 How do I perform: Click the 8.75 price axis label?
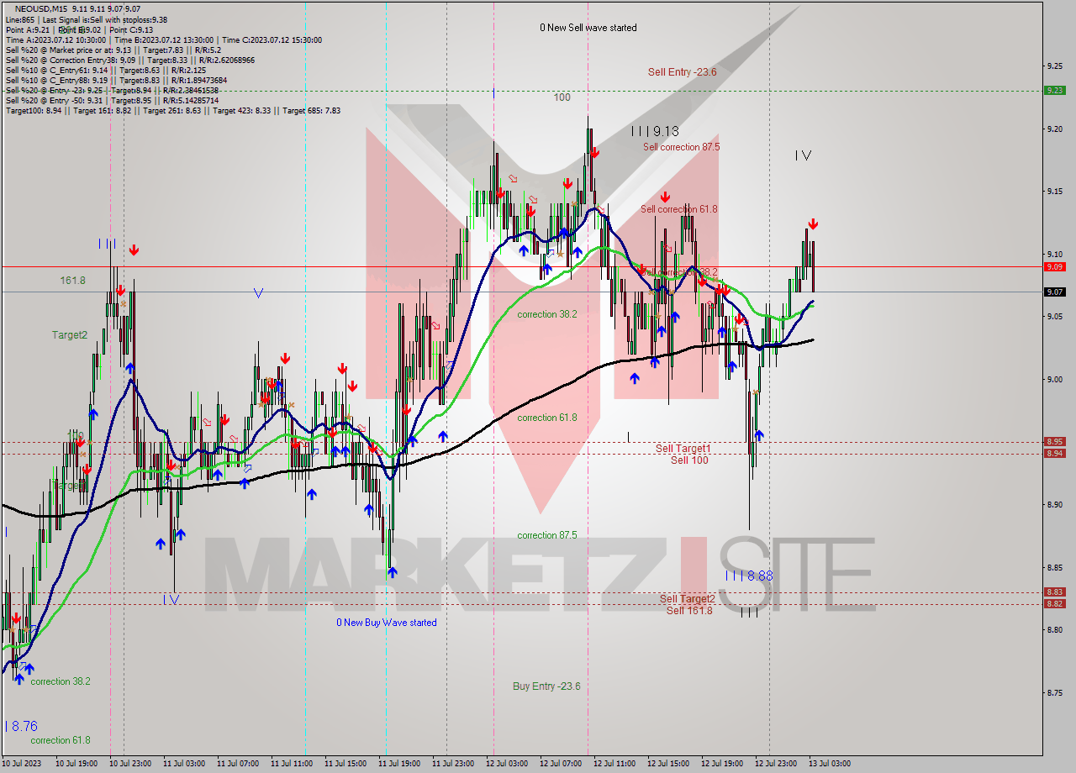point(1056,692)
